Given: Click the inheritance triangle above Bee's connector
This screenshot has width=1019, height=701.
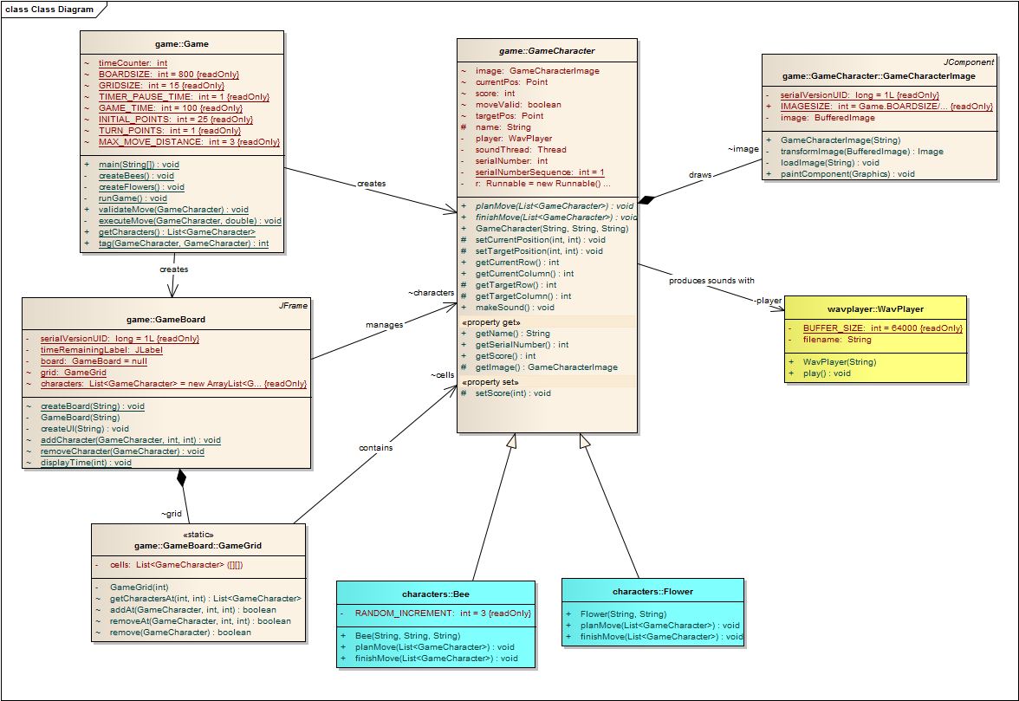Looking at the screenshot, I should [511, 440].
